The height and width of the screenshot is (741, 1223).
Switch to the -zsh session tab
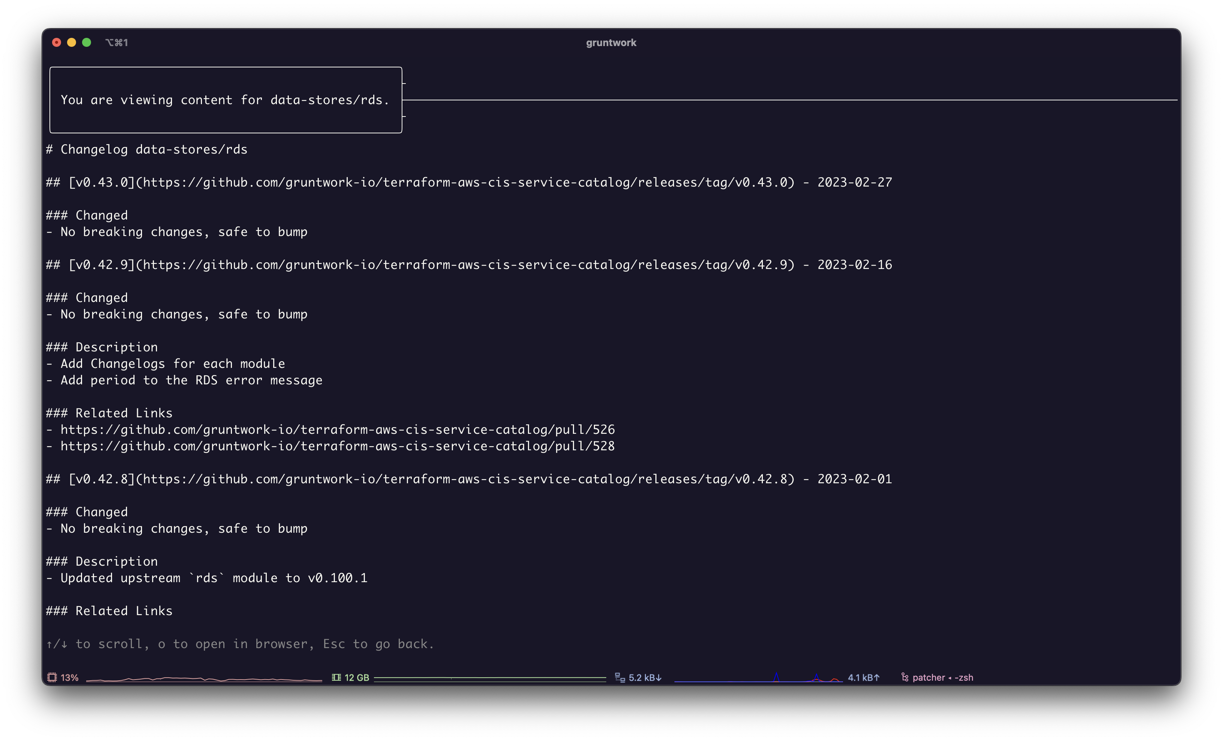click(x=963, y=677)
